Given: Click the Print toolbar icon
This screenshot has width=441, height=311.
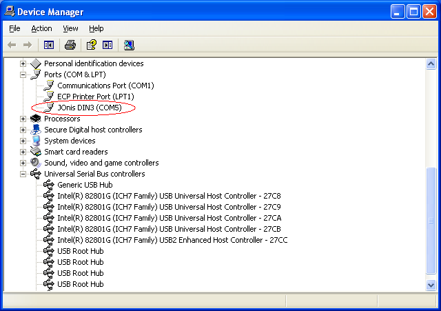Looking at the screenshot, I should (x=70, y=45).
